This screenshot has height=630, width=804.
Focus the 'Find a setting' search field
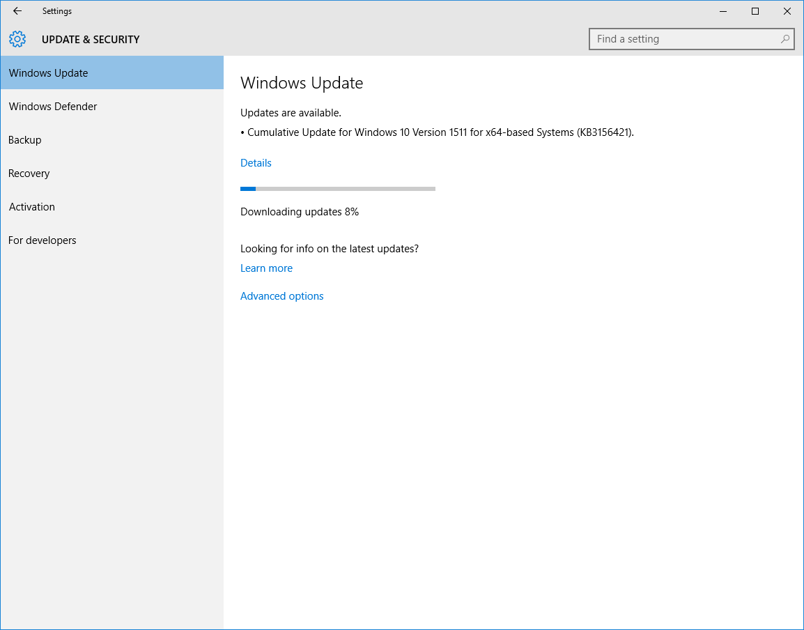[x=683, y=39]
